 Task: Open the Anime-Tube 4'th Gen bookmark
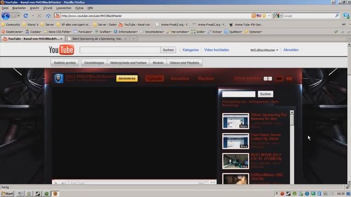[246, 25]
